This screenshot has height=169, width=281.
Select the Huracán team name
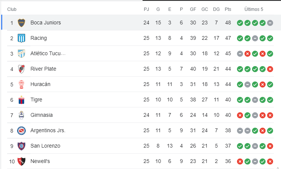40,84
